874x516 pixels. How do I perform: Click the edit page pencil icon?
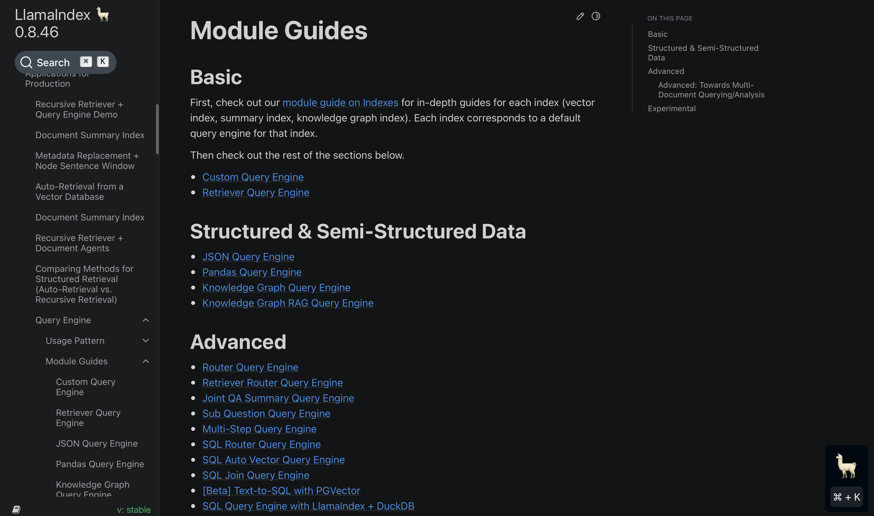click(x=580, y=16)
